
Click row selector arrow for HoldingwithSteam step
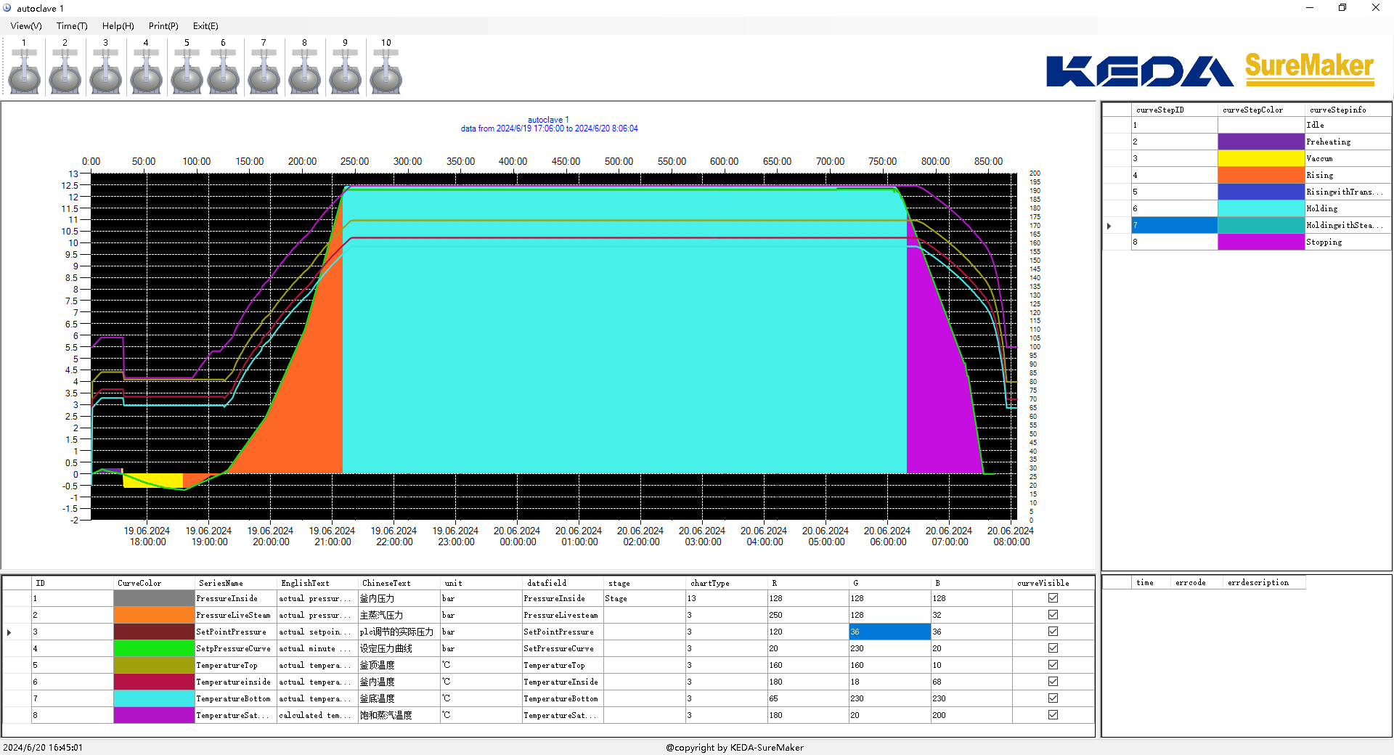[x=1109, y=226]
